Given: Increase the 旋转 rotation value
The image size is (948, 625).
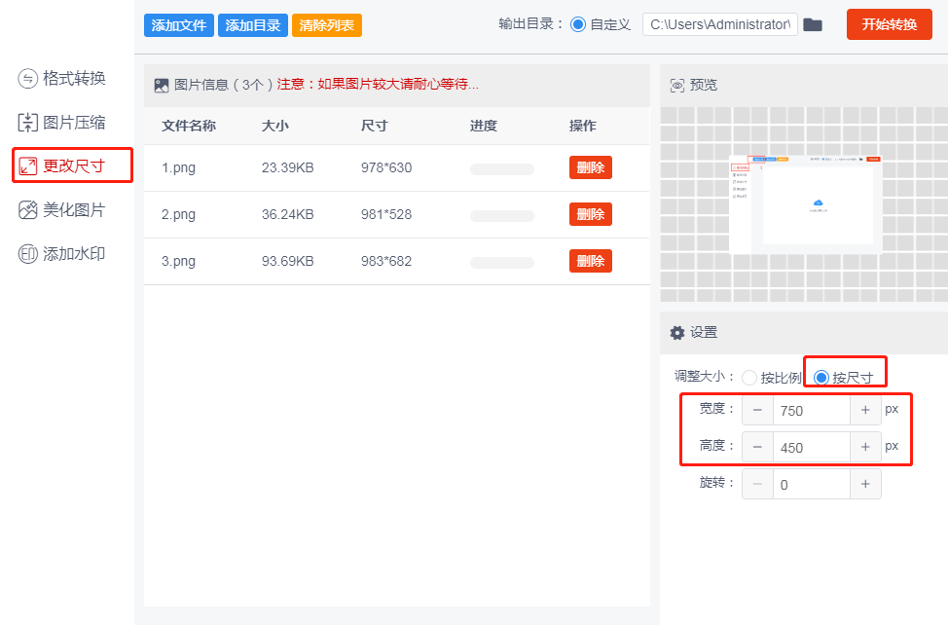Looking at the screenshot, I should [865, 484].
